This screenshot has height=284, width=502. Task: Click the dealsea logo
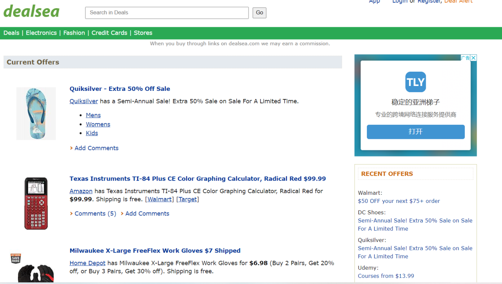(31, 11)
